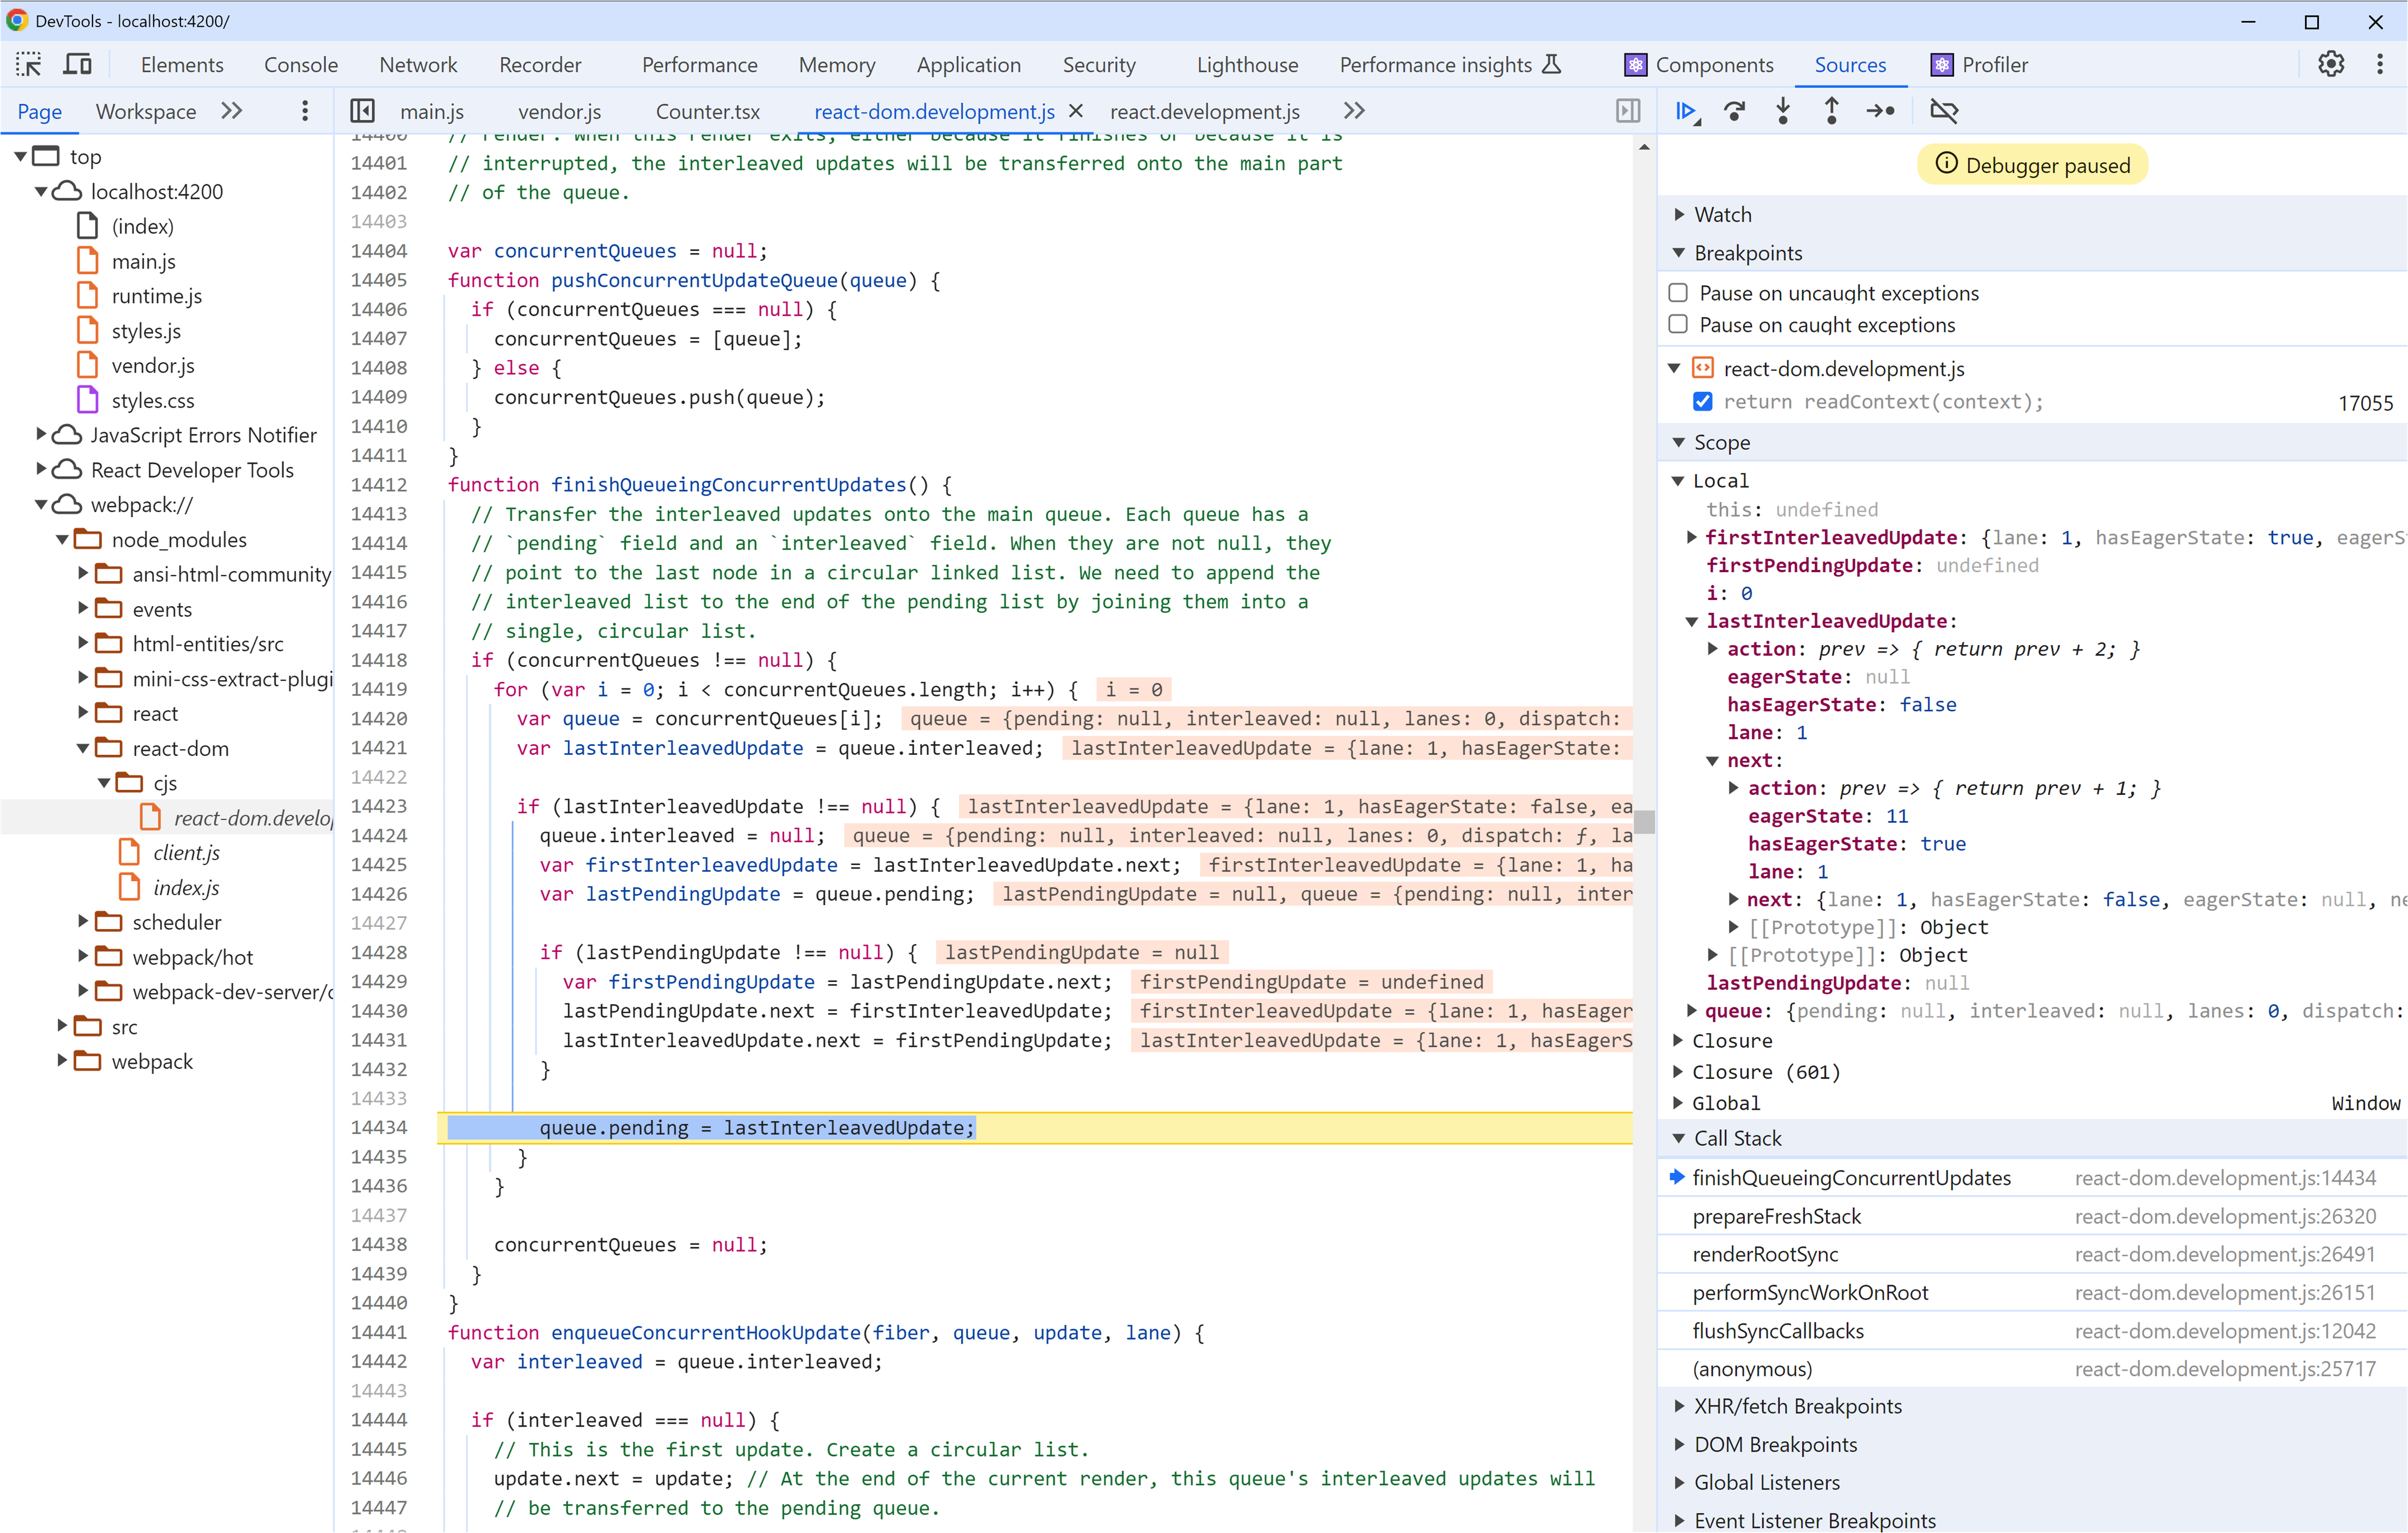The width and height of the screenshot is (2408, 1533).
Task: Open Lighthouse panel
Action: click(1247, 65)
